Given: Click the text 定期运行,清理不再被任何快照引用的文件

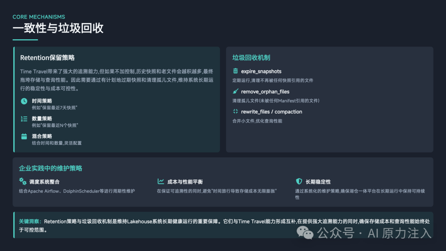Looking at the screenshot, I should click(273, 81).
